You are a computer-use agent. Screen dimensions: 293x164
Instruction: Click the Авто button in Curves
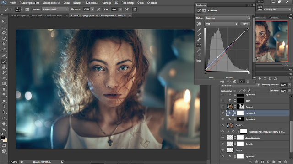[245, 24]
